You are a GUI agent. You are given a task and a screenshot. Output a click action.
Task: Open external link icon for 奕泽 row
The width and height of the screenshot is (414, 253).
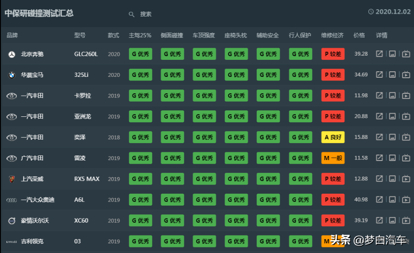click(x=379, y=137)
